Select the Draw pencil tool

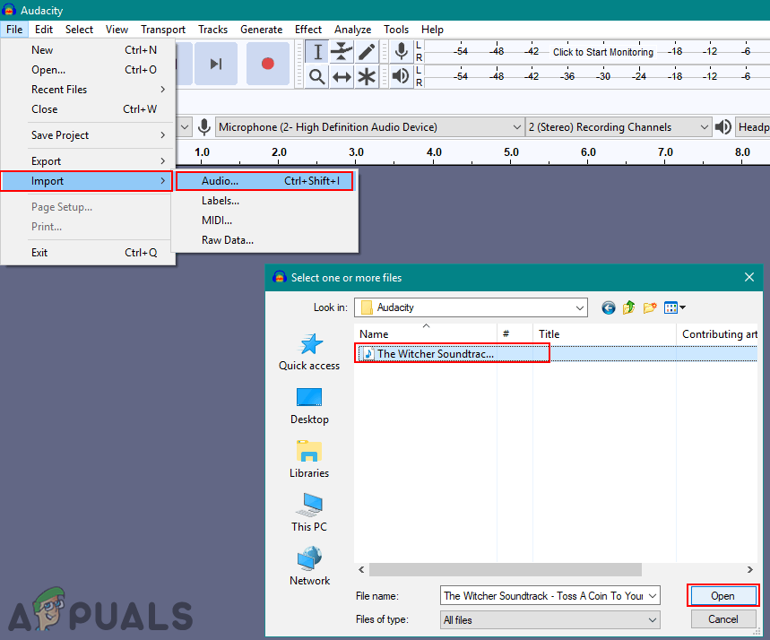[367, 52]
